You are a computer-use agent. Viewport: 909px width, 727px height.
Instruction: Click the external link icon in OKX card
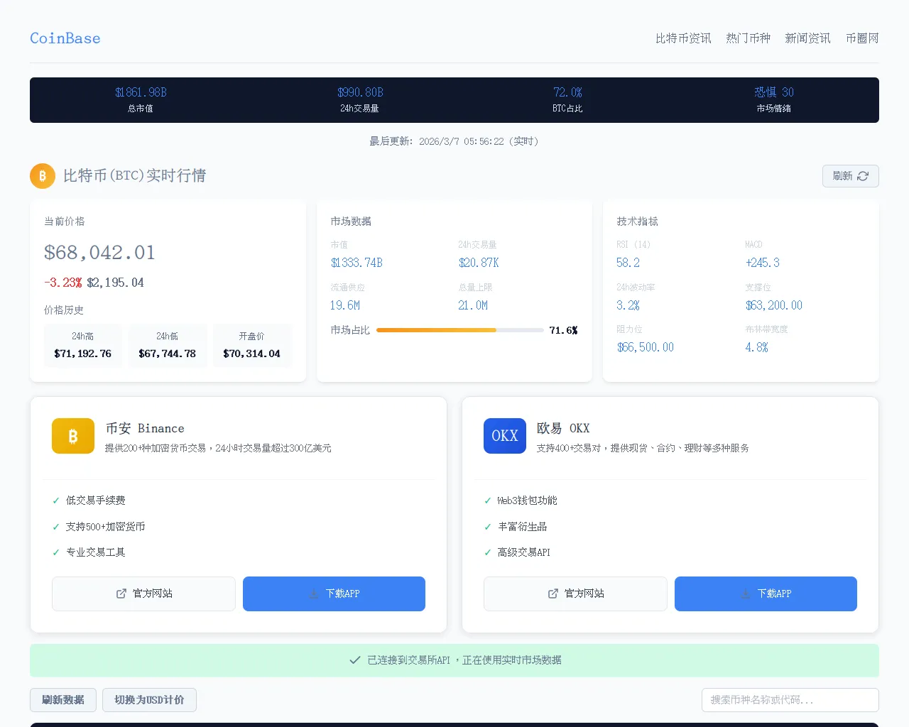pos(553,594)
